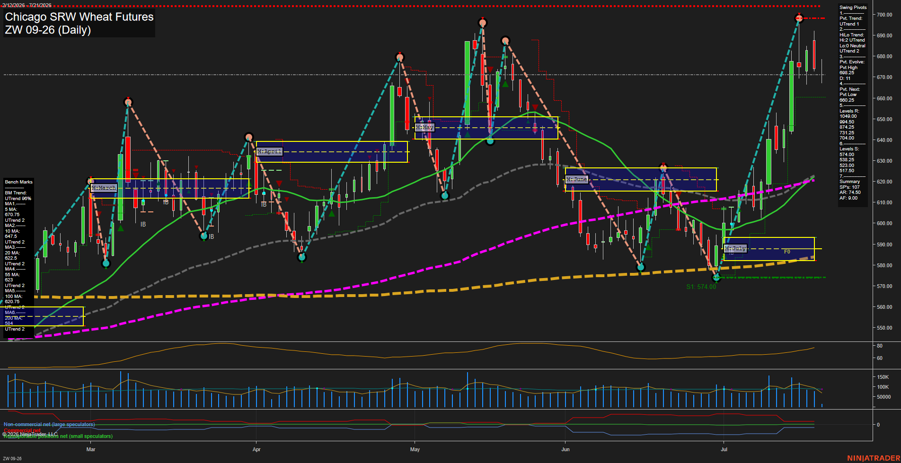901x463 pixels.
Task: Click the "Apr" time axis label
Action: [256, 449]
